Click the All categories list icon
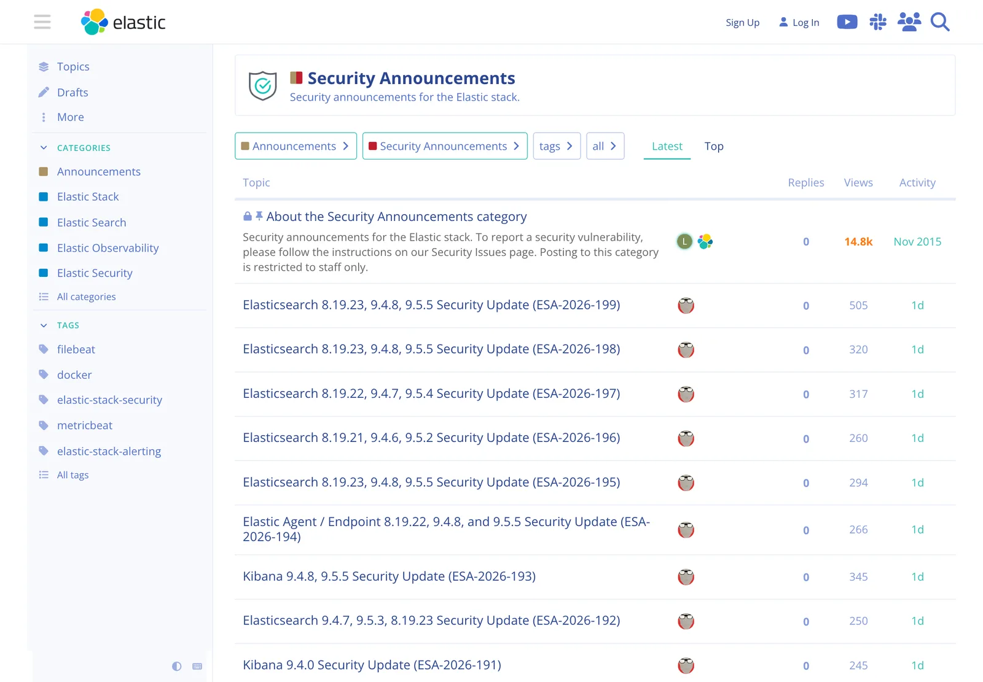Viewport: 983px width, 682px height. (x=44, y=296)
